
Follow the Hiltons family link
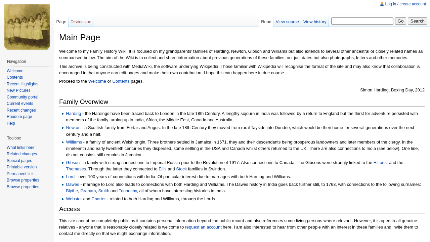[x=380, y=163]
